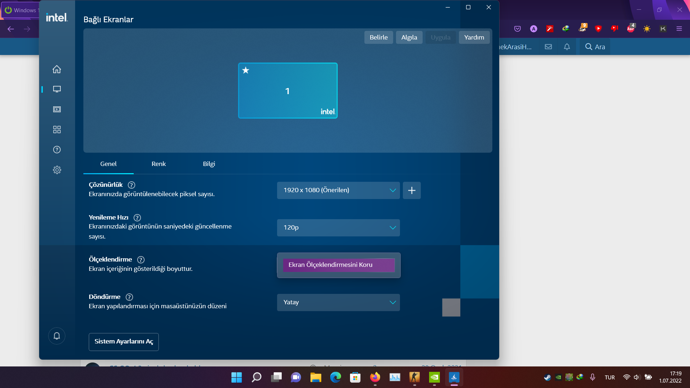Viewport: 690px width, 388px height.
Task: Select Ekran Ölçeklendirmesini Koru option
Action: 339,265
